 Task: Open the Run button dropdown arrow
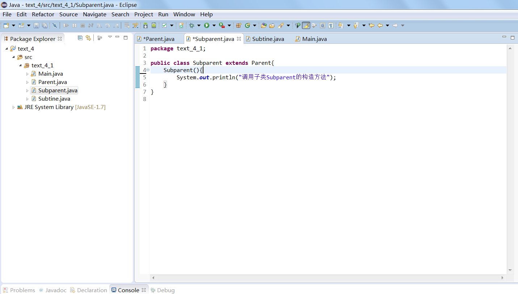click(214, 25)
